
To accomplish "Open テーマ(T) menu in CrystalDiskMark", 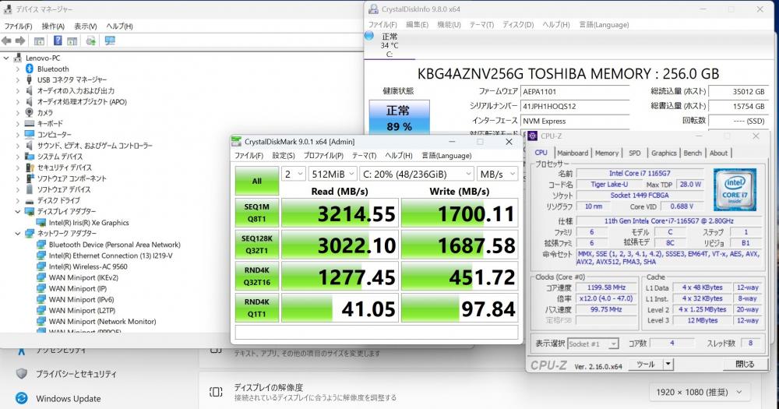I will tap(364, 156).
